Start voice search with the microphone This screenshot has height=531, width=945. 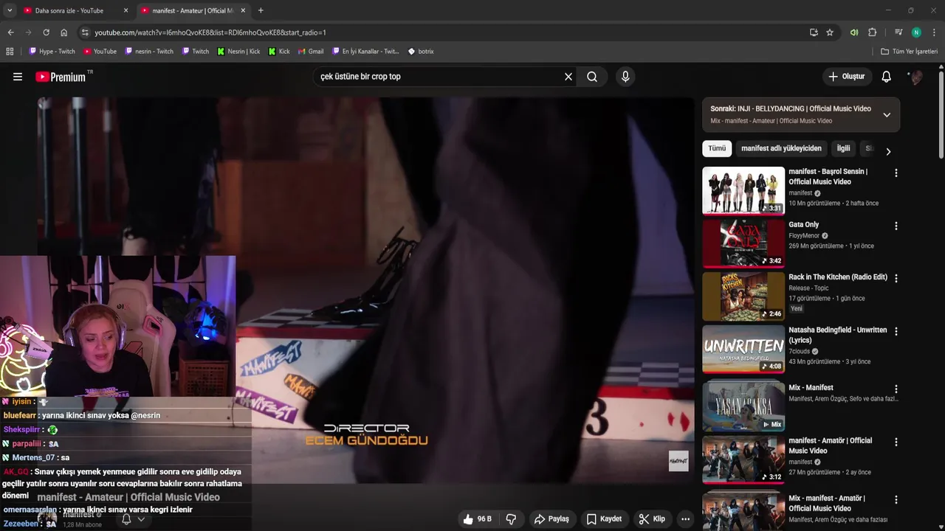click(625, 77)
